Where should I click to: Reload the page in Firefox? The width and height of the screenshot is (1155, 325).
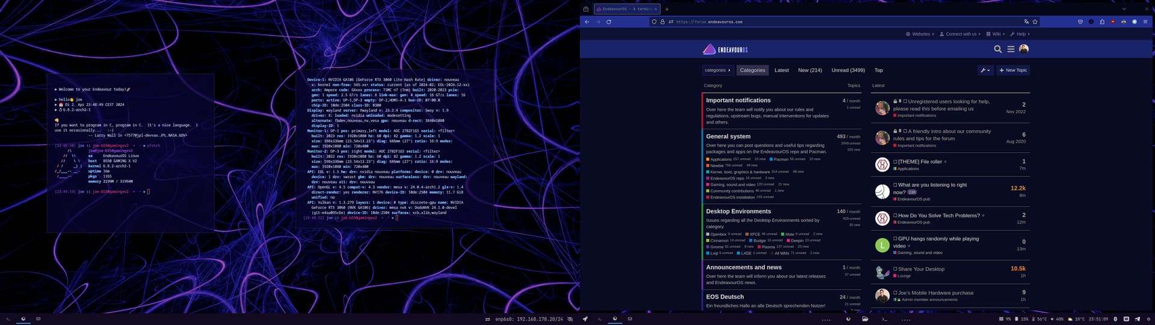609,22
